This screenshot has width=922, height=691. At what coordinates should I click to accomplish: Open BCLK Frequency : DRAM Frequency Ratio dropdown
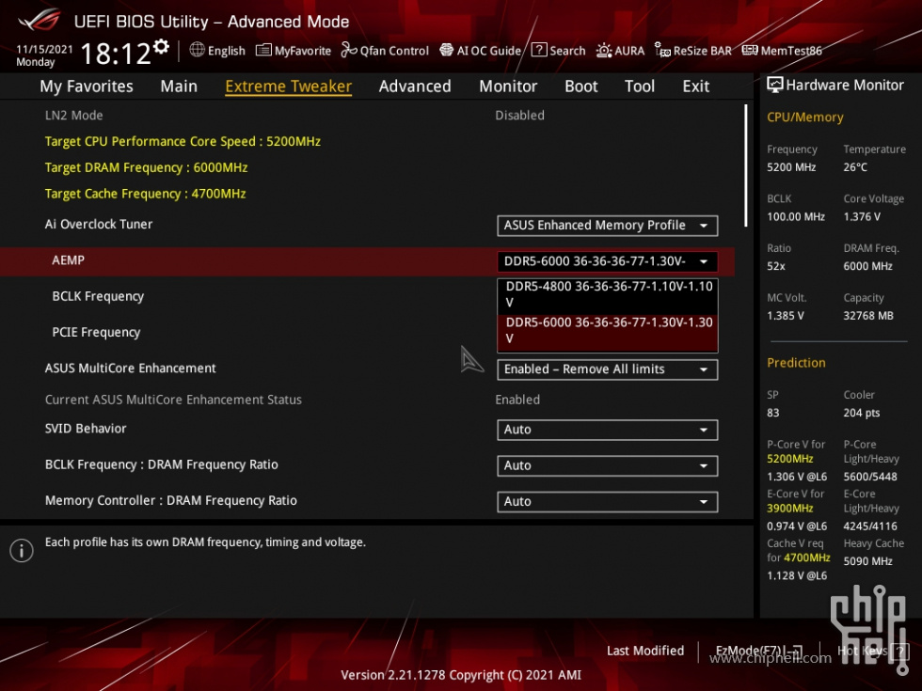(608, 466)
